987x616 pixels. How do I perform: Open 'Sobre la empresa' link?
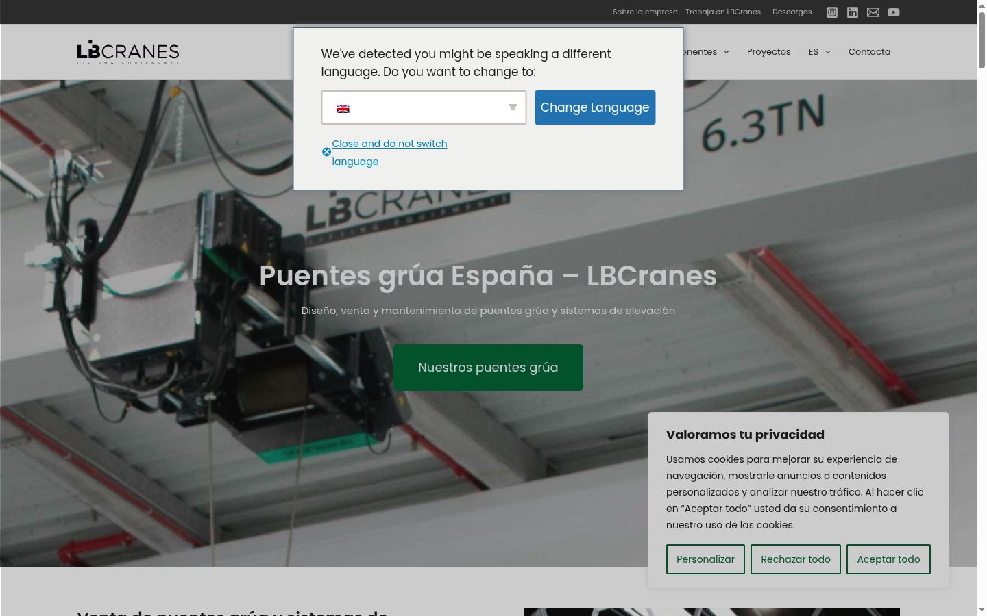click(x=645, y=12)
